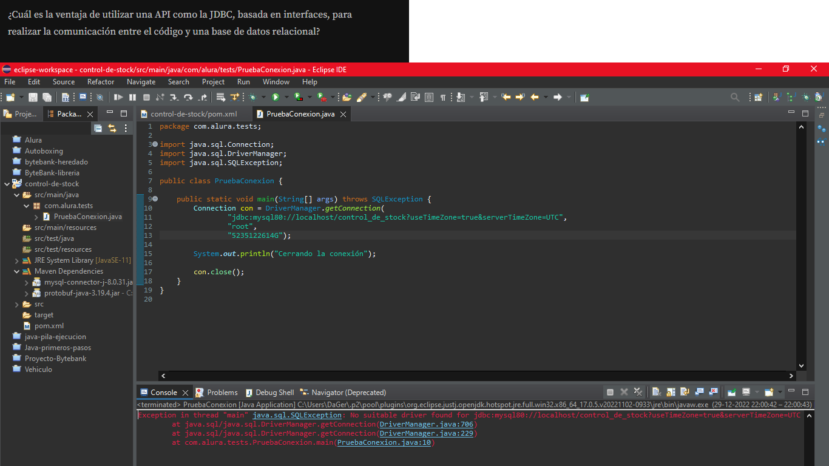Collapse the com.alura.tests package
This screenshot has width=829, height=466.
click(27, 206)
